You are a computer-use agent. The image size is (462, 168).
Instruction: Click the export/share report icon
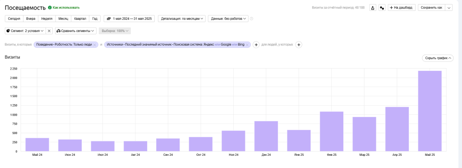pos(373,8)
